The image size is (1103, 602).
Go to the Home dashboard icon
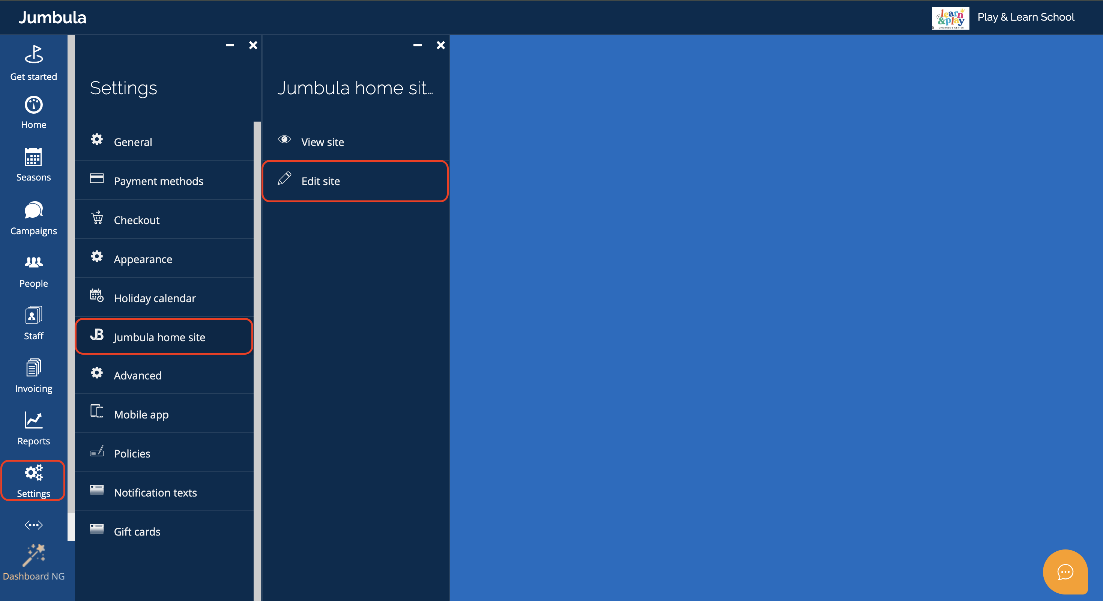(33, 105)
